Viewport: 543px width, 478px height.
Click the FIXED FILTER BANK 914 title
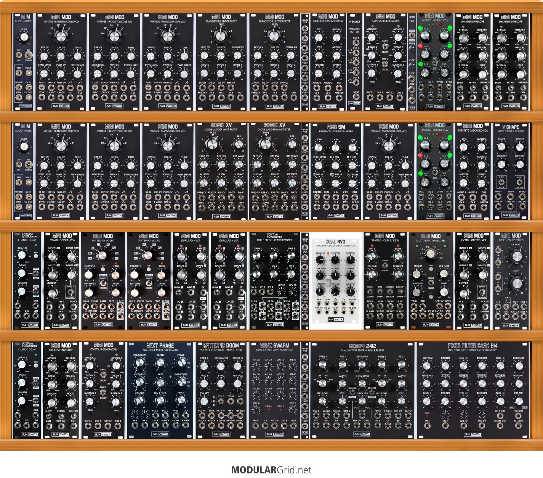[473, 346]
